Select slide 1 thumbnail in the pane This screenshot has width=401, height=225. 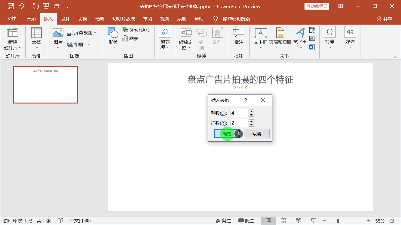pos(45,85)
